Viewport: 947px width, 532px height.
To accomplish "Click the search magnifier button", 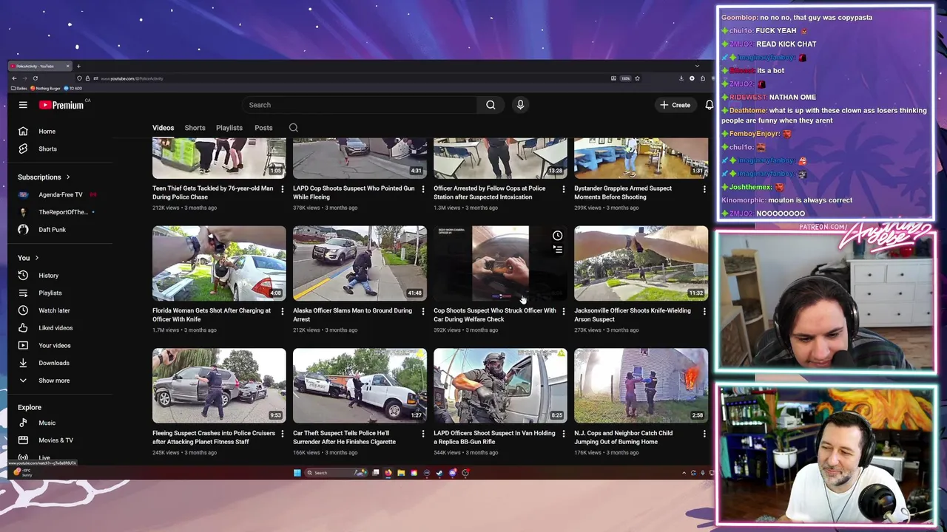I will click(x=491, y=105).
